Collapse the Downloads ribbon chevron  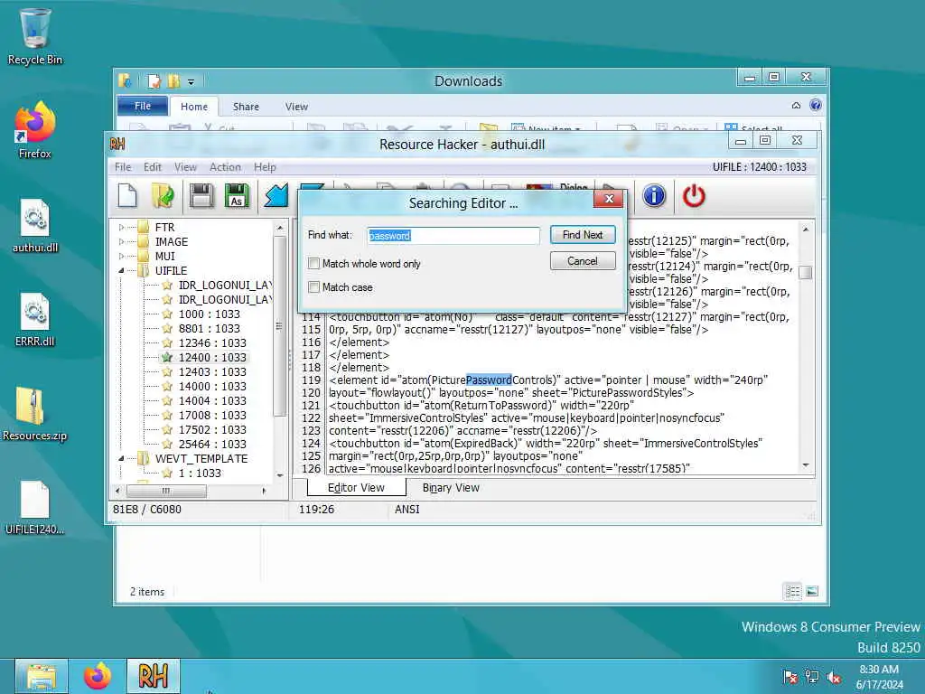(x=796, y=105)
